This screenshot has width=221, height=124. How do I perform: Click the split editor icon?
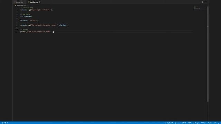tap(202, 2)
